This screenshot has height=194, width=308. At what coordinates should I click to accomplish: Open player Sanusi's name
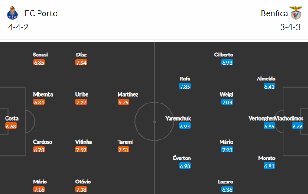tap(40, 55)
